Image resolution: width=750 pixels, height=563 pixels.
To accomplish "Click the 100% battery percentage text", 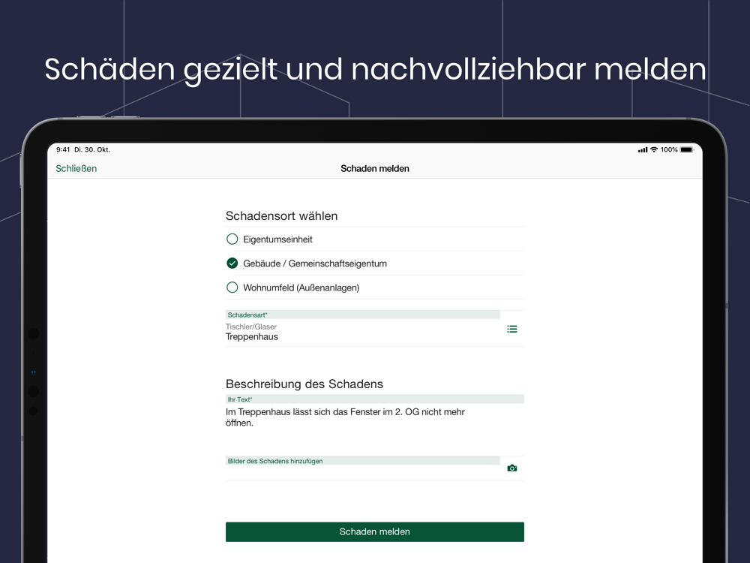I will pos(669,150).
